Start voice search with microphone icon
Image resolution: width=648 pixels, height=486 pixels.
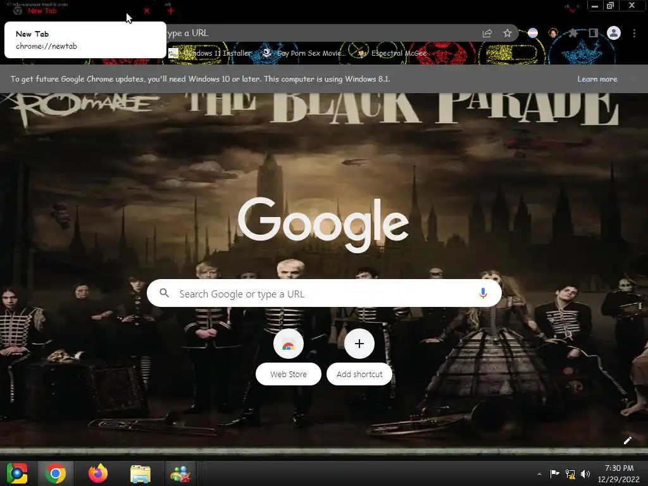tap(483, 294)
